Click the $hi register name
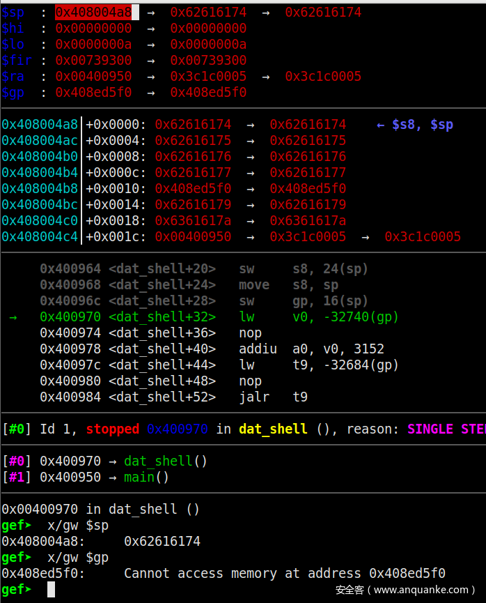The image size is (486, 603). (13, 29)
